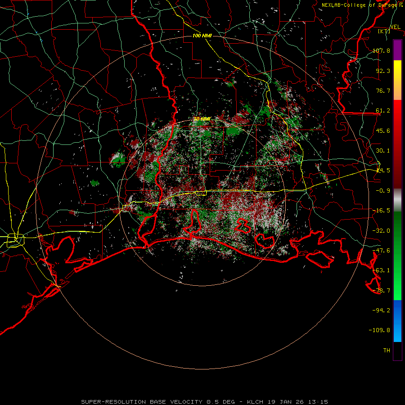Viewport: 405px width, 405px height.
Task: Click SUPER-RESOLUTION BASE VELOCITY in the caption
Action: pyautogui.click(x=142, y=402)
